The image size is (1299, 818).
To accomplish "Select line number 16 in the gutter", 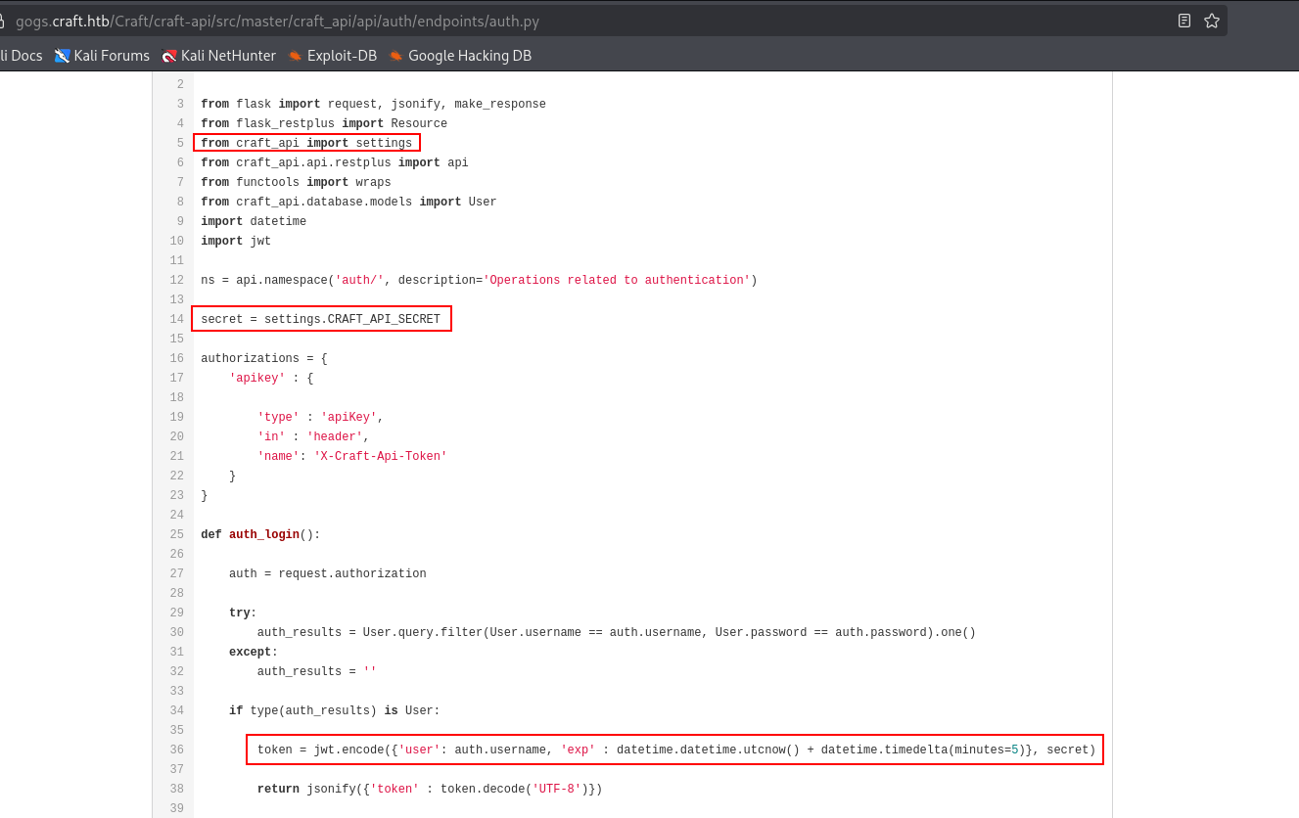I will [x=177, y=358].
